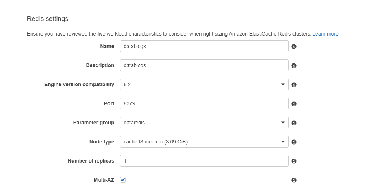Viewport: 379px width, 193px height.
Task: Open the Node type dropdown
Action: (204, 142)
